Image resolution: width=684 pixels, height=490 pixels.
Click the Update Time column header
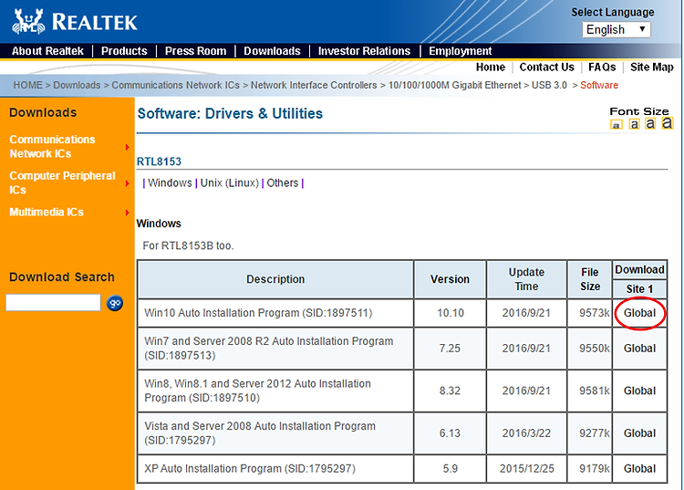coord(526,279)
